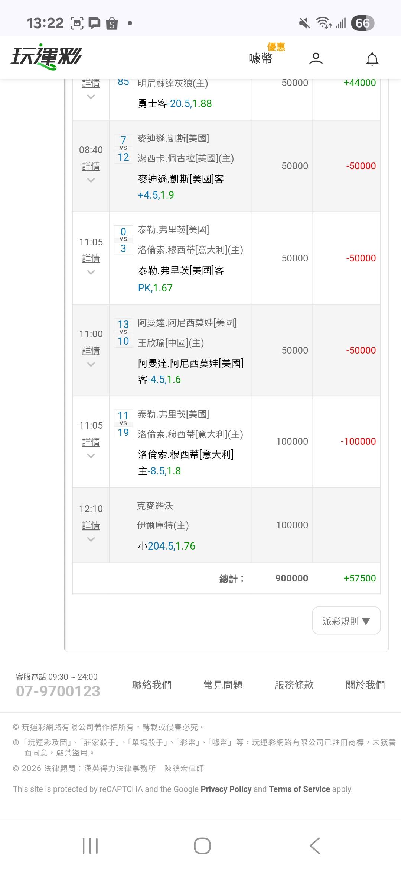Open Android recent apps button
This screenshot has width=401, height=870.
point(90,846)
